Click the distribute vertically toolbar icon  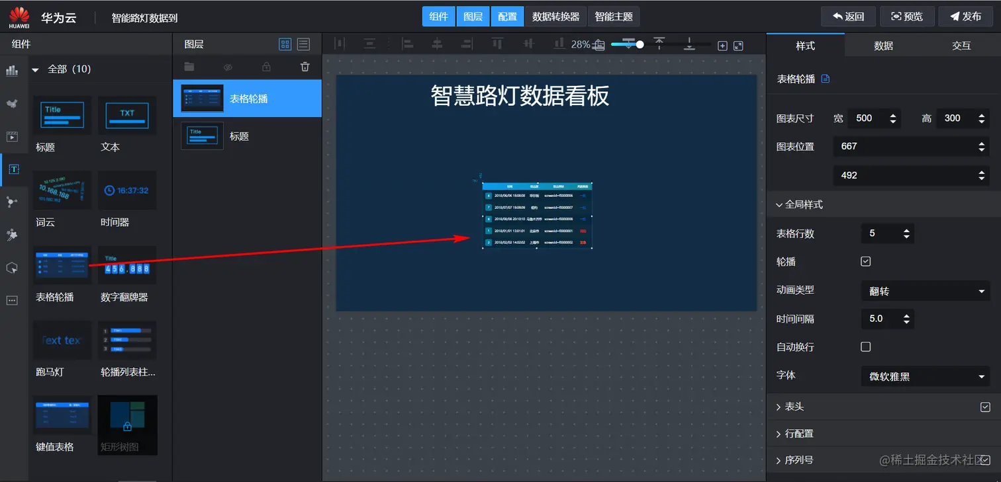pos(369,44)
